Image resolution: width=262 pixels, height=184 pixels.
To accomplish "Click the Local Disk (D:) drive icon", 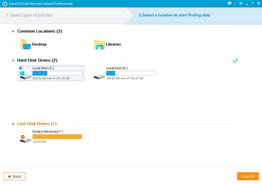I will coord(99,77).
